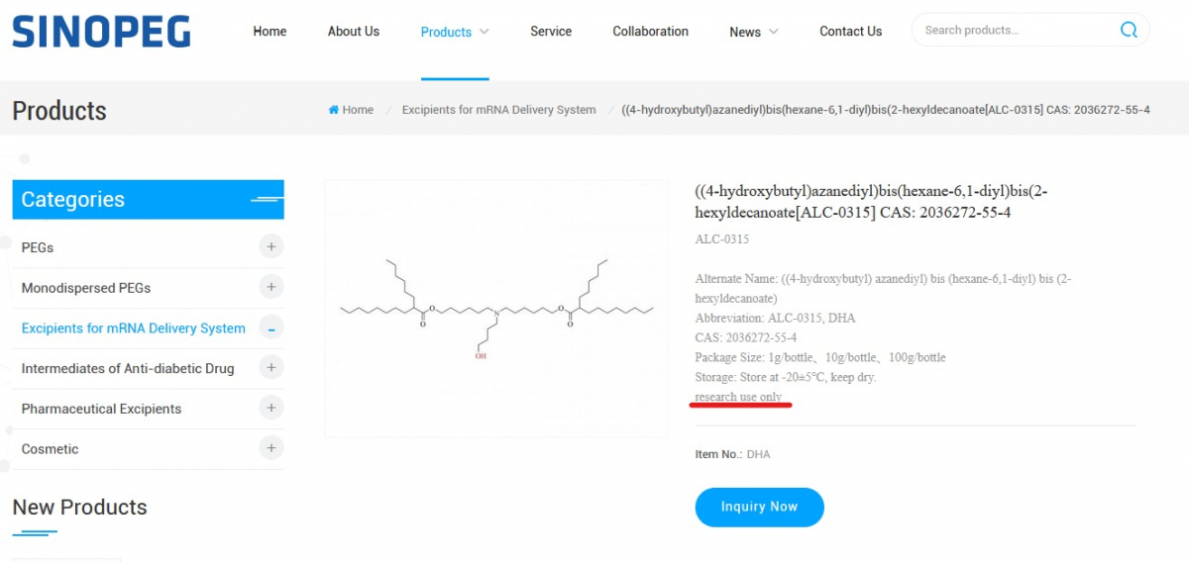Screen dimensions: 1189x562
Task: Expand Pharmaceutical Excipients plus icon
Action: click(x=271, y=408)
